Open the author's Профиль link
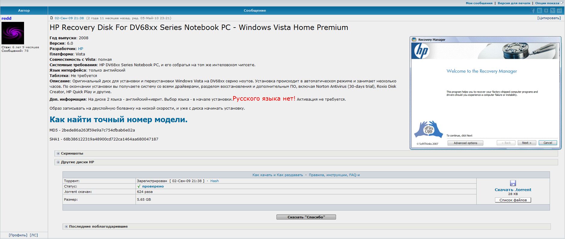 [18, 235]
